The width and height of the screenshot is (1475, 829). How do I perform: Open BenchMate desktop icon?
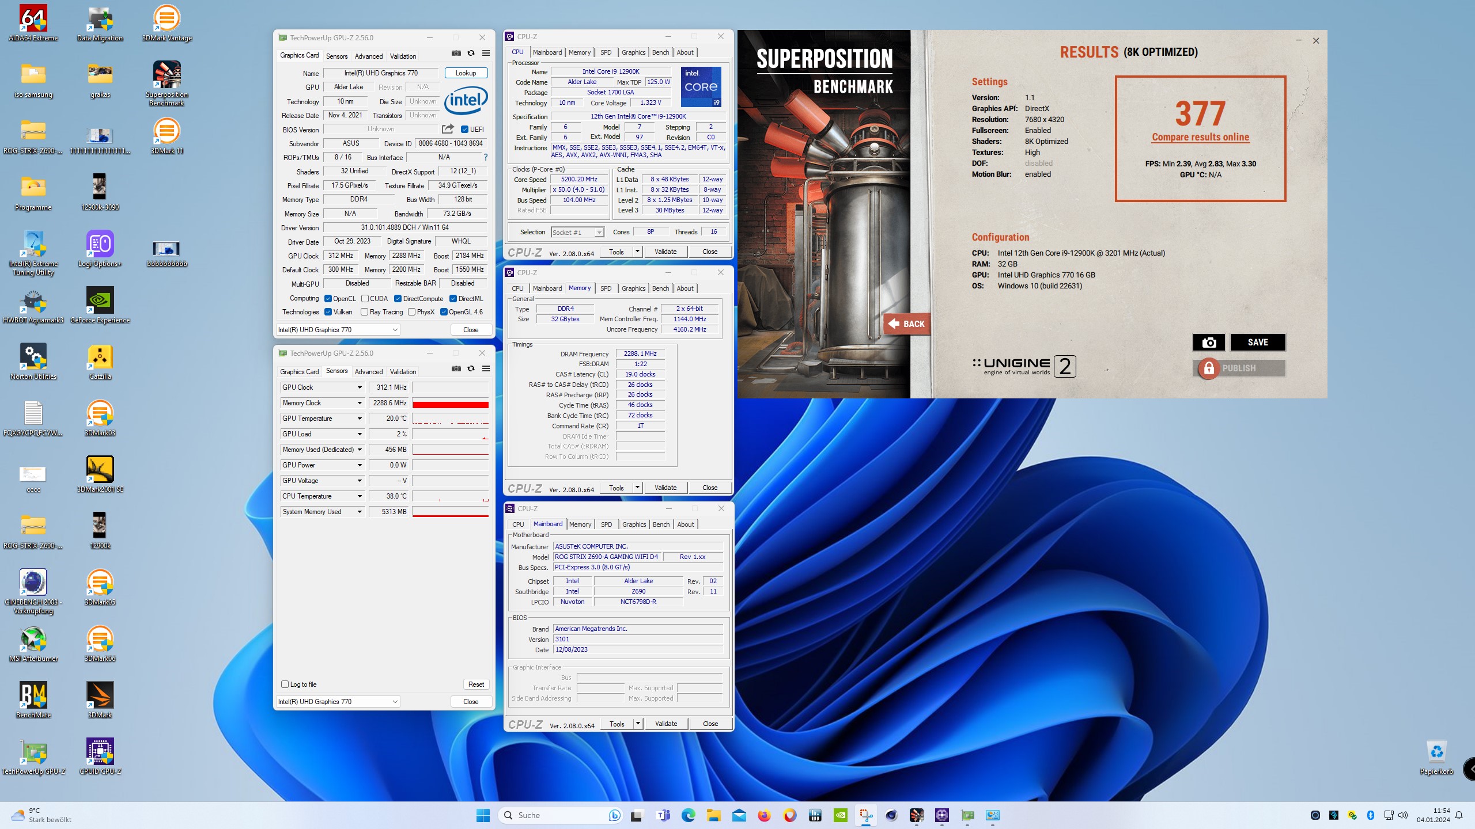[x=33, y=701]
